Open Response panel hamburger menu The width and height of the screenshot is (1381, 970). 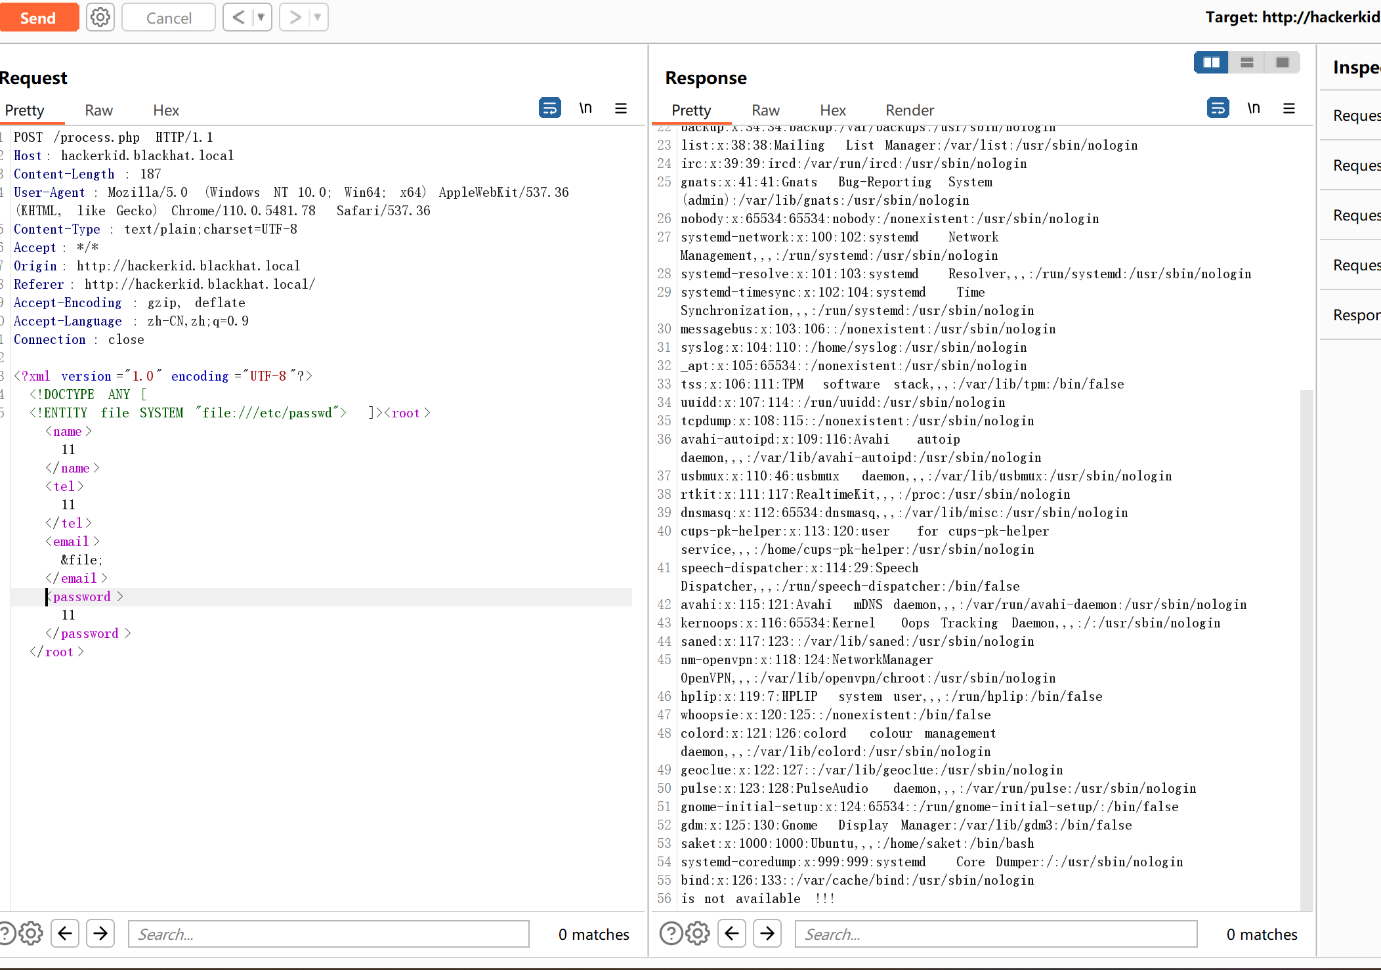(x=1289, y=108)
